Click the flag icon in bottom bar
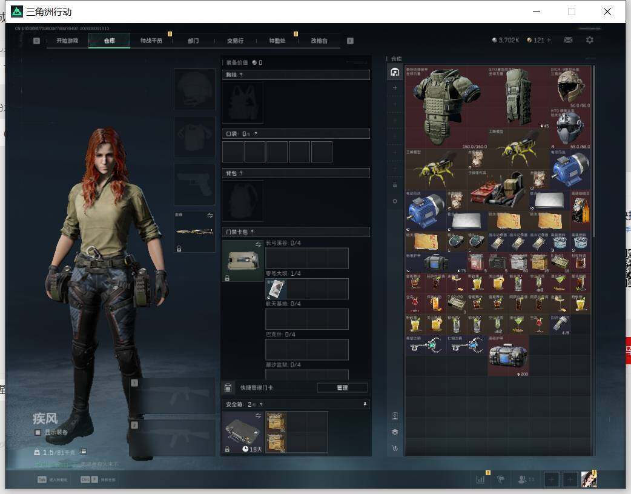This screenshot has width=631, height=494. 501,479
